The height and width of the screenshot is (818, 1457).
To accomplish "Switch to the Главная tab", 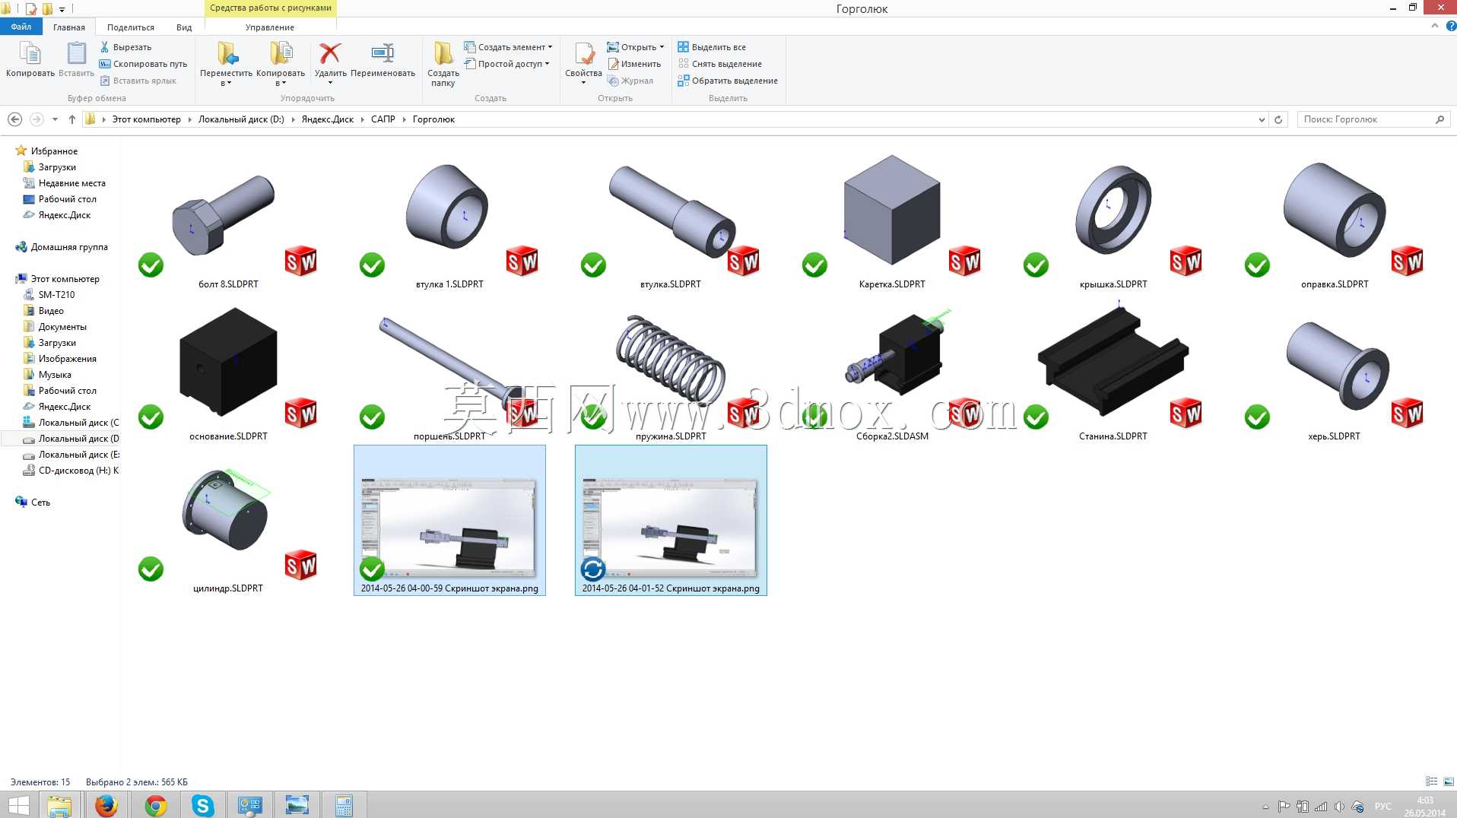I will click(69, 27).
